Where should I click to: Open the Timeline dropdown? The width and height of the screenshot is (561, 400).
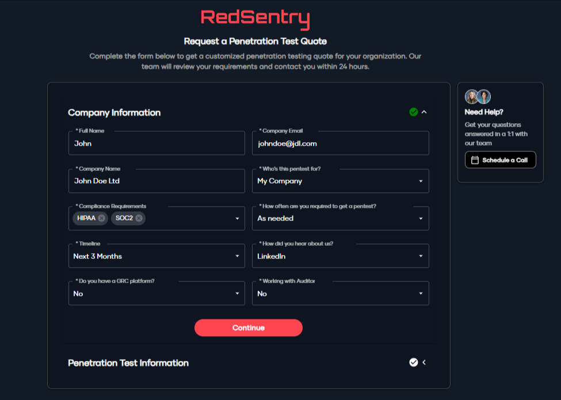point(157,256)
